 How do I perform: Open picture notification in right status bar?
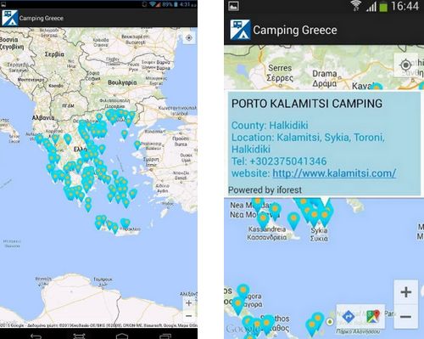coord(233,6)
